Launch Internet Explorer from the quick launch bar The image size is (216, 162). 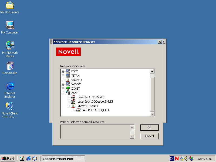click(x=28, y=158)
